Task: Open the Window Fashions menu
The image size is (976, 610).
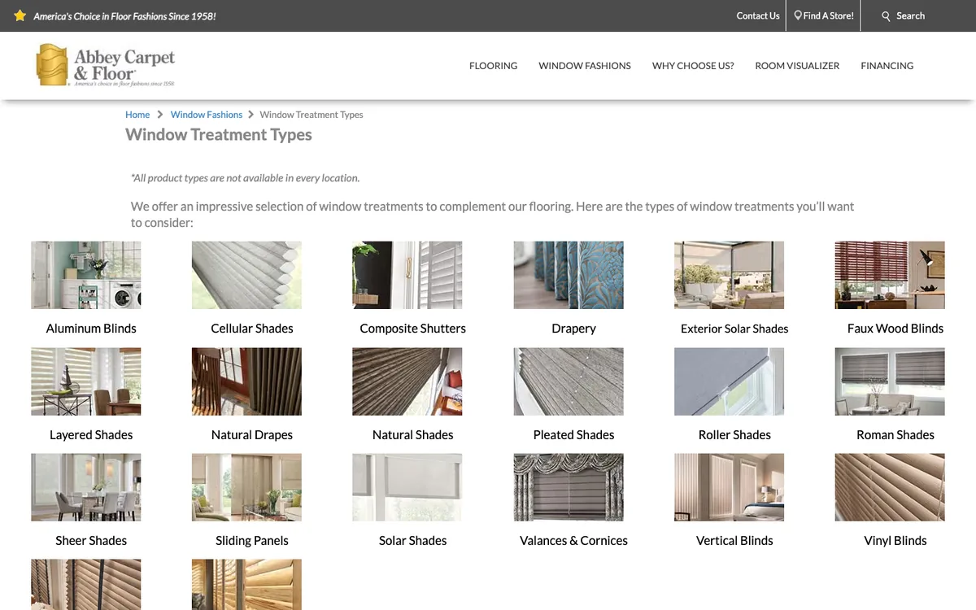Action: (x=585, y=66)
